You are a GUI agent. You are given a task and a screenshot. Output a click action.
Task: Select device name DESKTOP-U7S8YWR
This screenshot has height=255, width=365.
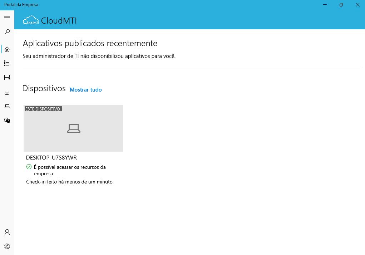coord(51,158)
